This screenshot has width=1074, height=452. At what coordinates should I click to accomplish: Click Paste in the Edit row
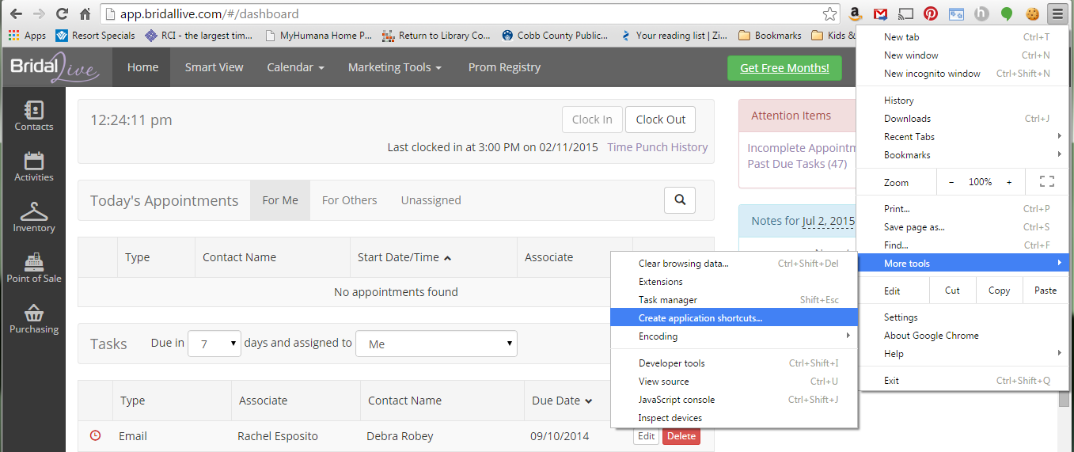pos(1045,291)
